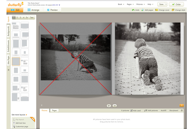The width and height of the screenshot is (193, 129).
Task: Click the Change style icon
Action: tap(173, 10)
